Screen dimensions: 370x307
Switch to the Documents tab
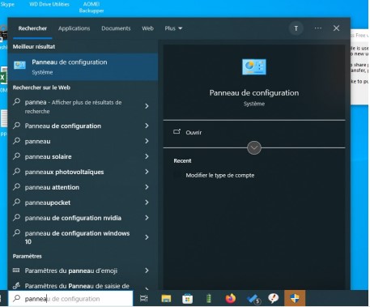point(116,28)
